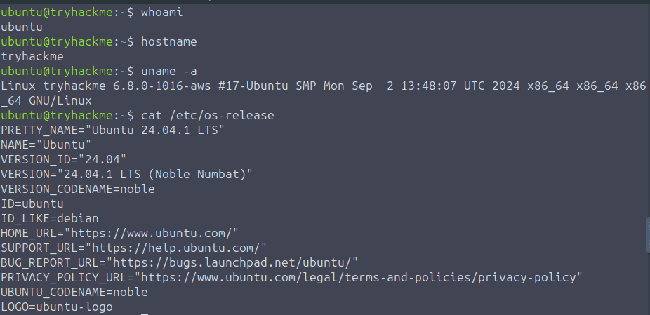Click the LOGO=ubuntu-logo line

point(57,307)
